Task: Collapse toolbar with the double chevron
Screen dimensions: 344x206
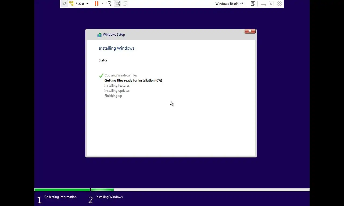Action: pyautogui.click(x=242, y=3)
